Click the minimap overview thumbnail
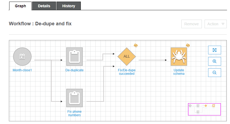 pos(204,109)
